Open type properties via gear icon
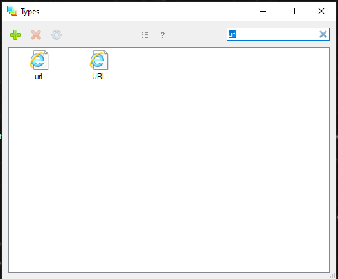This screenshot has width=338, height=279. pos(57,35)
